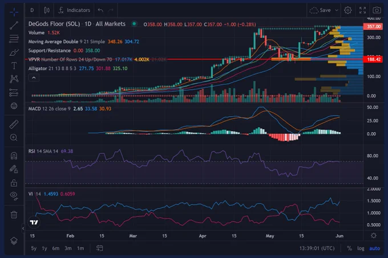Open the go to date icon
This screenshot has width=388, height=258.
pyautogui.click(x=99, y=248)
